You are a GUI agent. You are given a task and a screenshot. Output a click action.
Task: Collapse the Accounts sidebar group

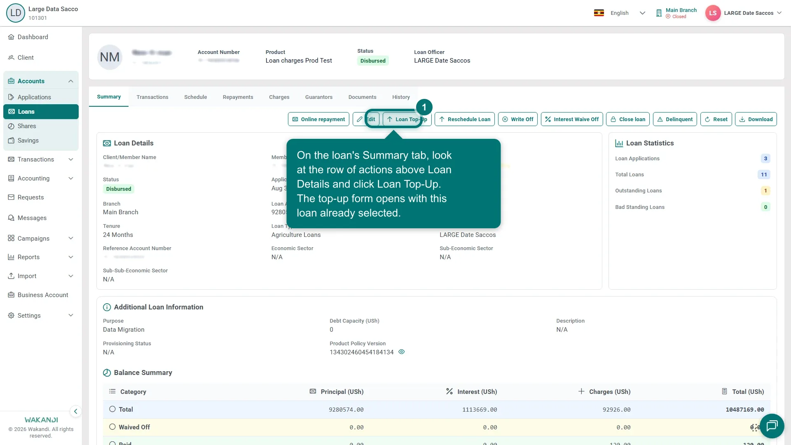[x=71, y=81]
